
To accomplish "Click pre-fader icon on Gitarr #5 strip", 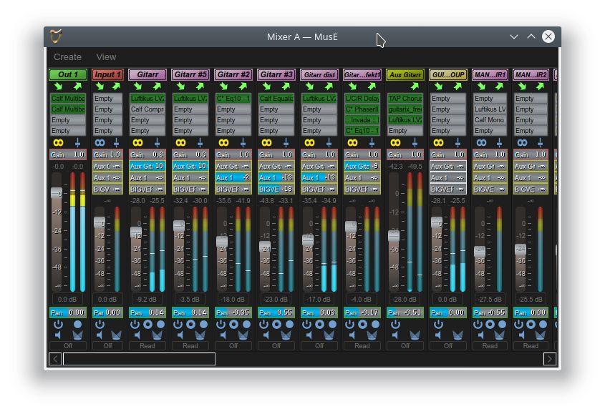I will 200,143.
